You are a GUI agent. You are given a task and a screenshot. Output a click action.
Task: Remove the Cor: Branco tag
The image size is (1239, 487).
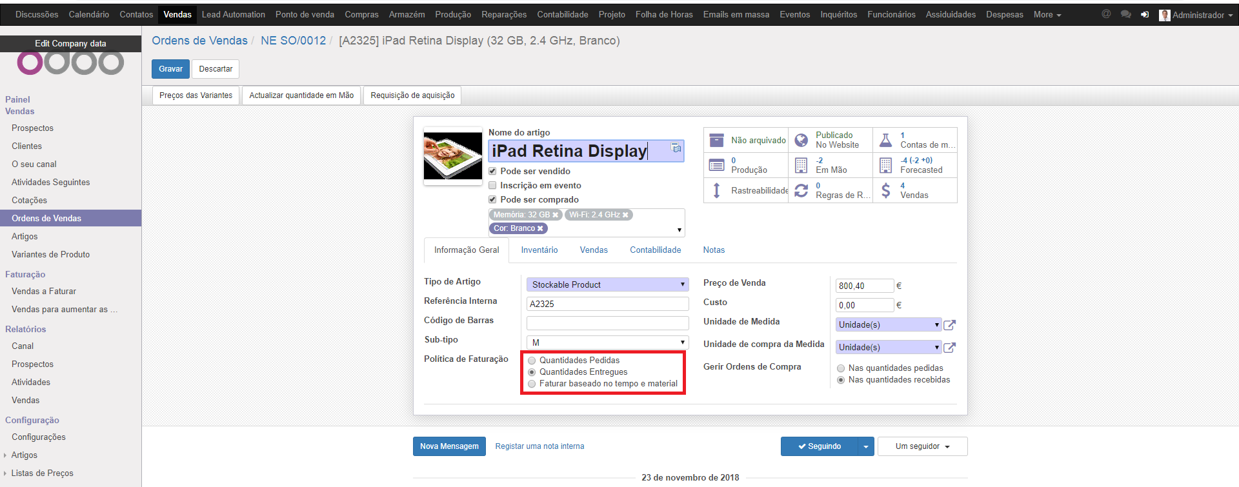540,228
